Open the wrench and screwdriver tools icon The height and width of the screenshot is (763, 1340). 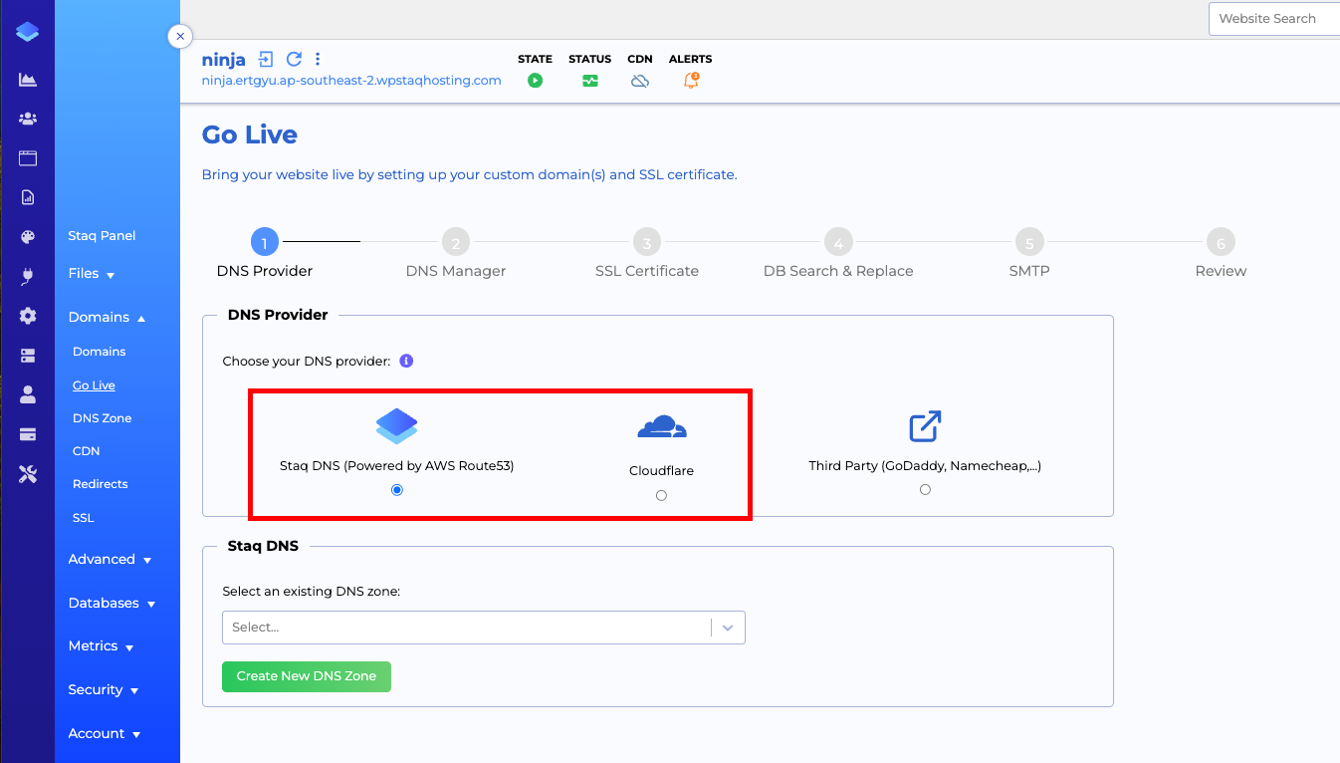click(x=28, y=474)
